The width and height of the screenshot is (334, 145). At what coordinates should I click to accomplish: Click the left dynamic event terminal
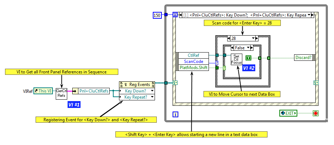(175, 83)
